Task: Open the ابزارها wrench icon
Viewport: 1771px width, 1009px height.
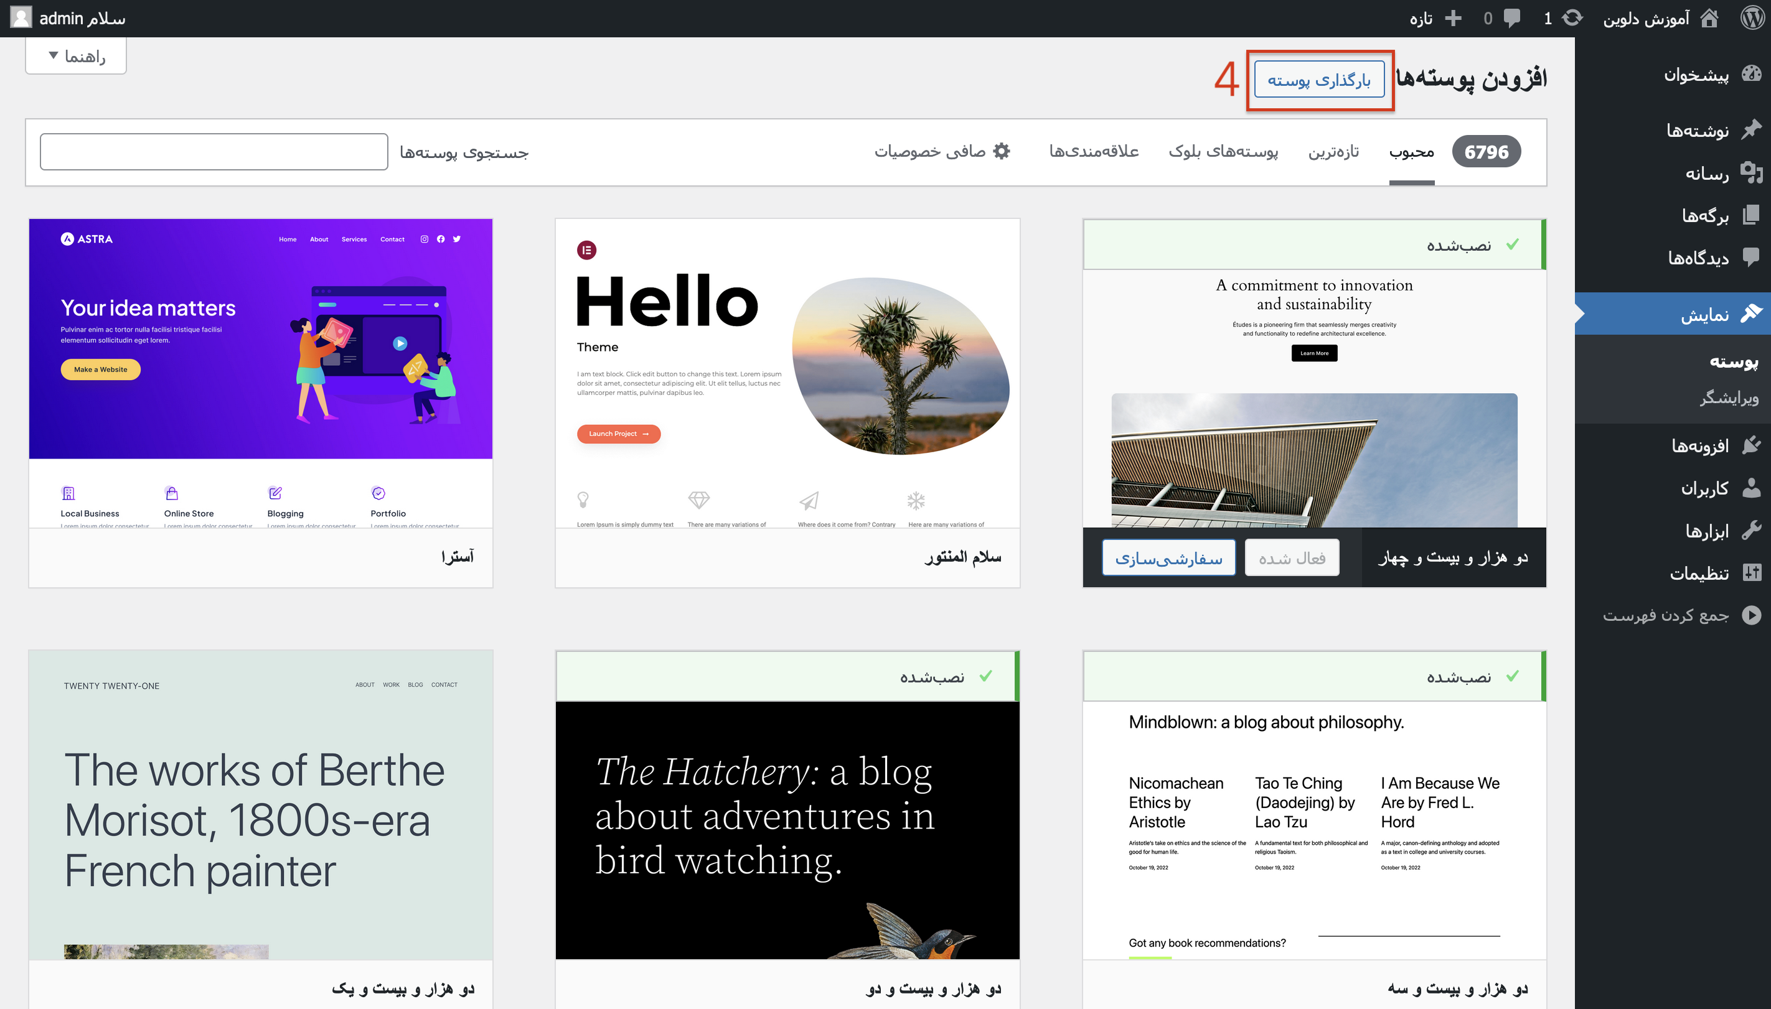Action: click(x=1752, y=530)
